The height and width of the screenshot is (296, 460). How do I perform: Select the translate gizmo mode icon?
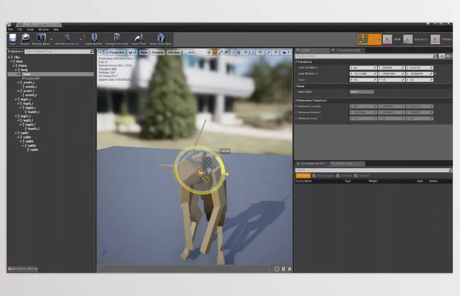209,52
